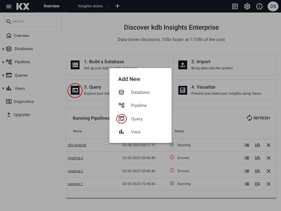
Task: Click the Query terminal icon in Add New
Action: click(121, 119)
